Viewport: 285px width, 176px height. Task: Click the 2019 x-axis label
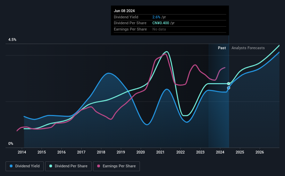point(121,152)
